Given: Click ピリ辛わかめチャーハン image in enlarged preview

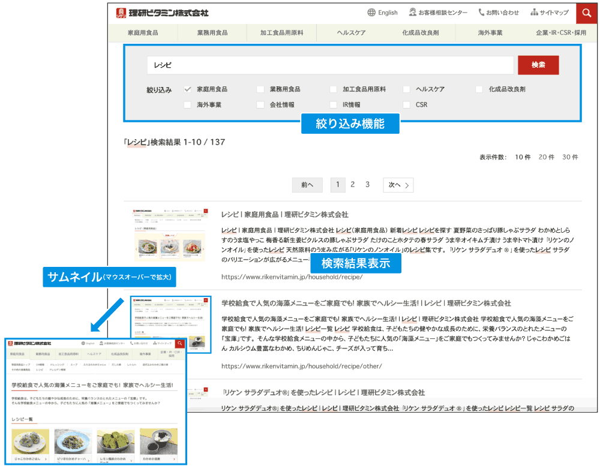Looking at the screenshot, I should point(73,441).
